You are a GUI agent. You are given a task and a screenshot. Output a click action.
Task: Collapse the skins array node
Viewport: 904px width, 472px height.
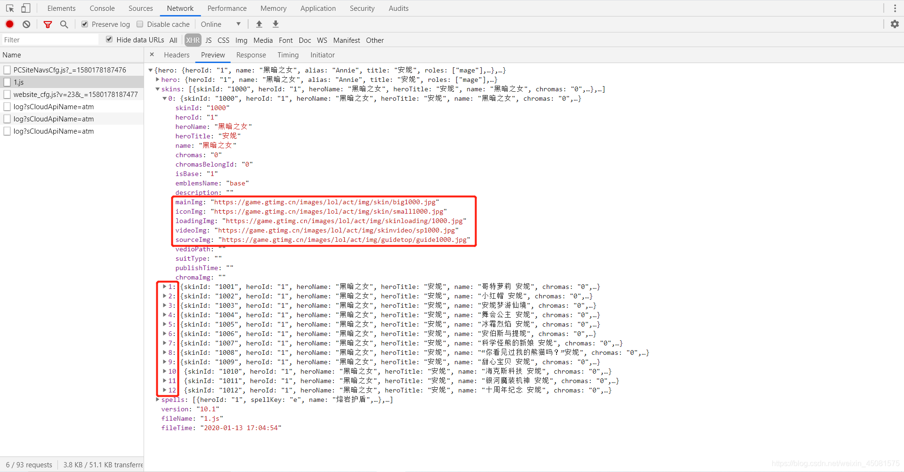coord(158,89)
